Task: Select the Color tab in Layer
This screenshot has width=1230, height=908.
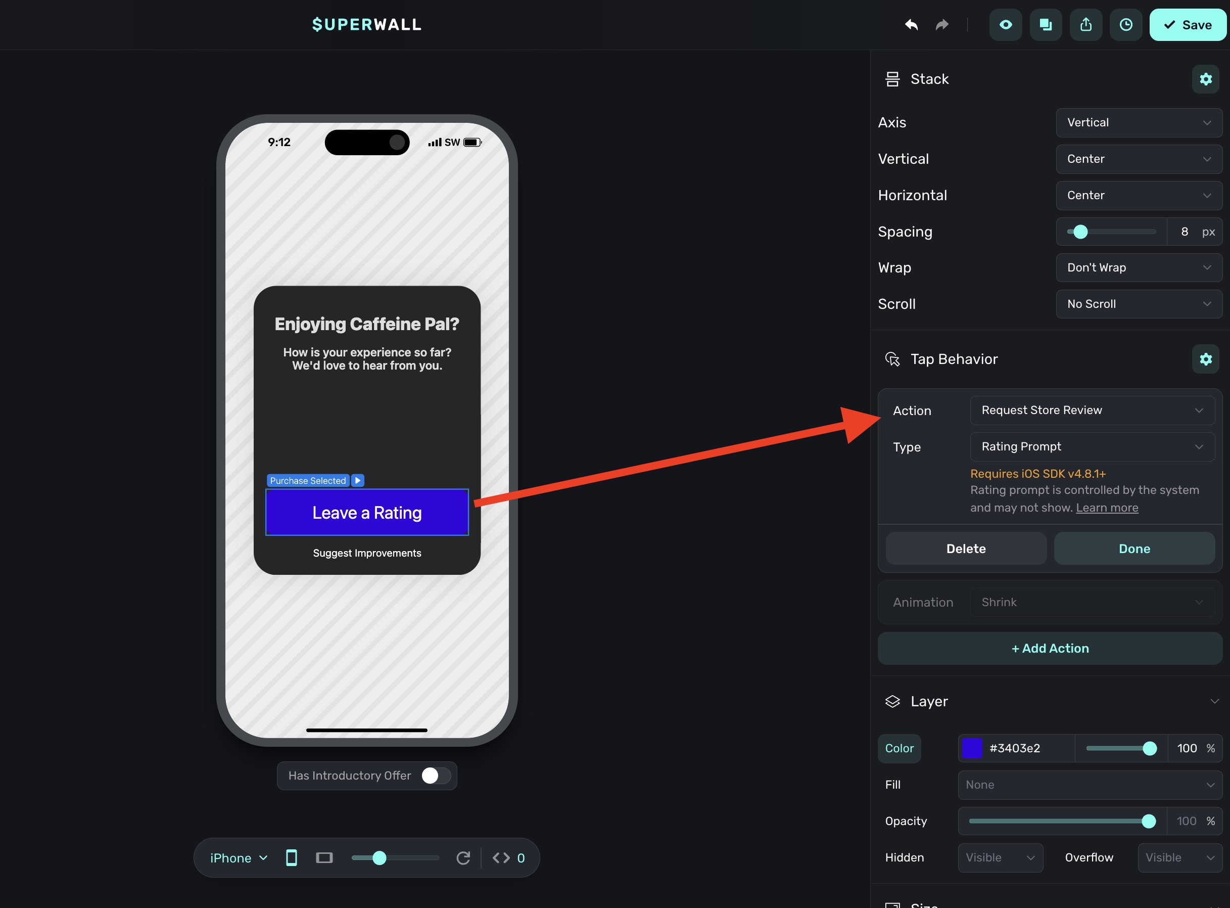Action: coord(898,748)
